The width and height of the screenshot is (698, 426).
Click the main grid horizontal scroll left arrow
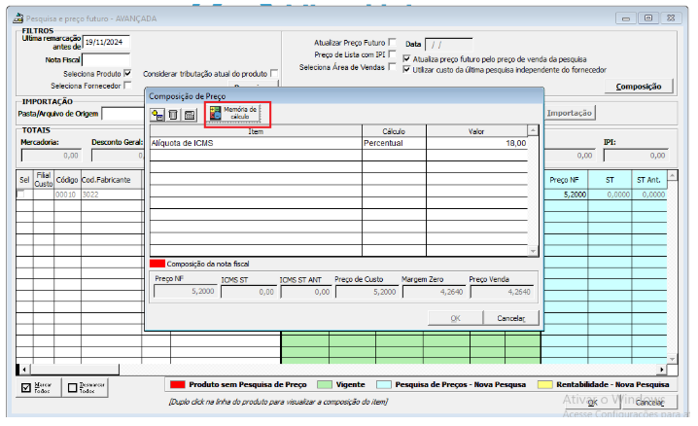point(24,369)
